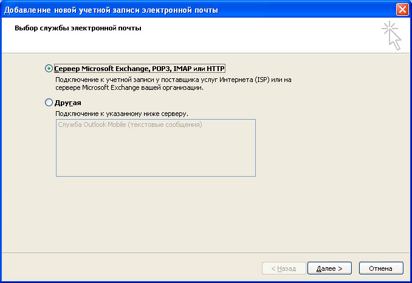
Task: Click the "Сервер Microsoft Exchange, POP3, IMAP или HTTP" label
Action: click(x=140, y=69)
